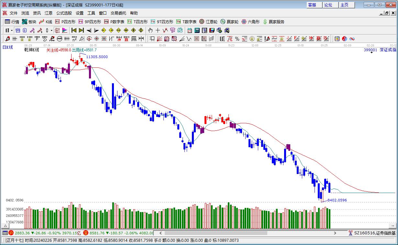Open the 资讯 menu
The height and width of the screenshot is (245, 398).
tap(37, 13)
